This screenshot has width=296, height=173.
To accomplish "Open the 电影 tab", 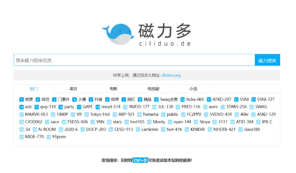I will tap(114, 89).
